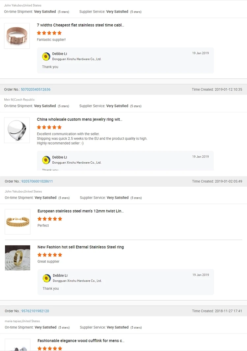Open the "Fashionable elegance wood cufflink" product title
The image size is (247, 351).
[81, 341]
